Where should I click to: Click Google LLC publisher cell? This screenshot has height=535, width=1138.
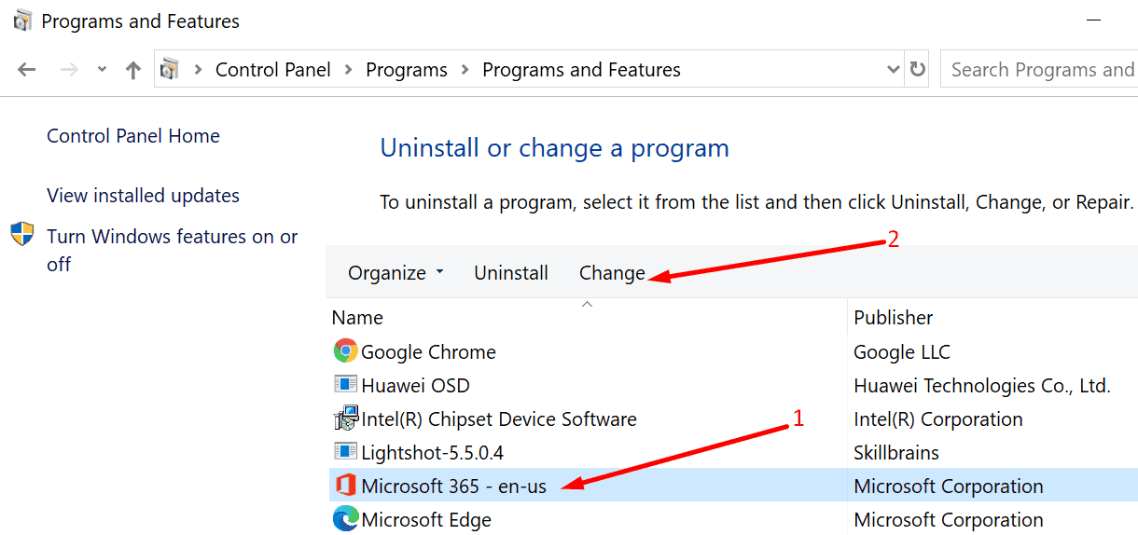pyautogui.click(x=902, y=352)
